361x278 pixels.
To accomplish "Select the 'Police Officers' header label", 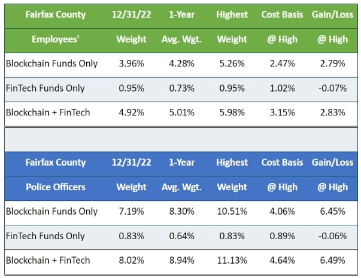I will click(x=56, y=187).
